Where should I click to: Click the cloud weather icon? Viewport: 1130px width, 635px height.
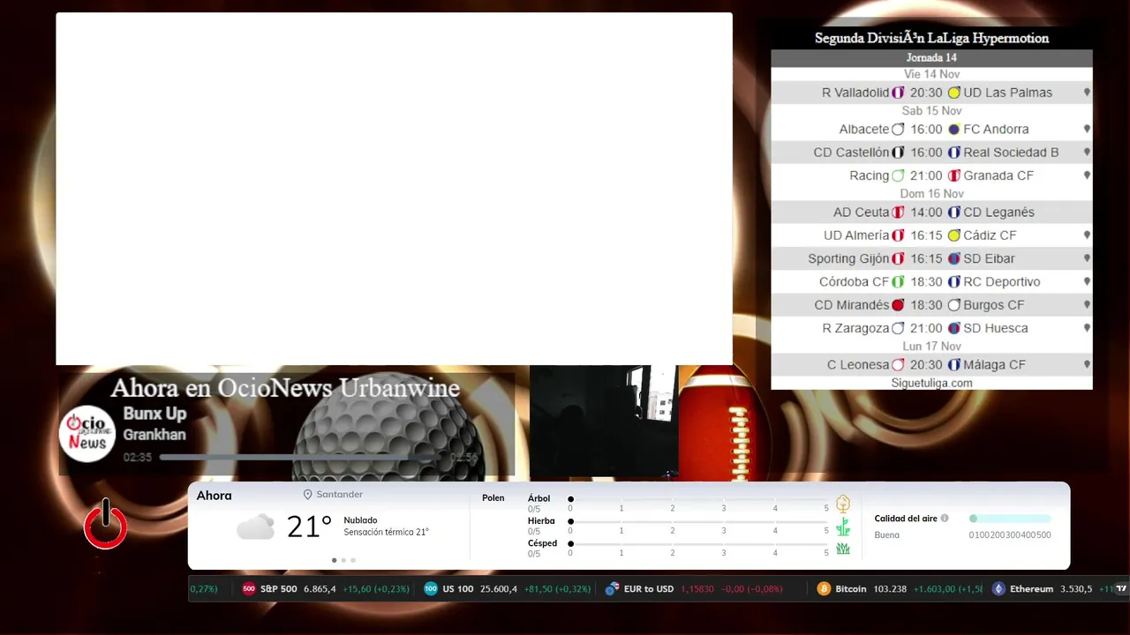click(255, 527)
